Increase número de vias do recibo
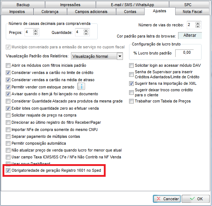Image resolution: width=212 pixels, height=206 pixels. [x=198, y=23]
